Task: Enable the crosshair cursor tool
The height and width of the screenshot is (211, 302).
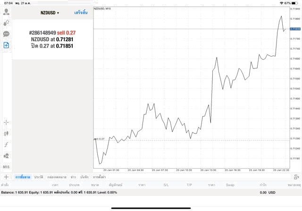Action: point(7,122)
